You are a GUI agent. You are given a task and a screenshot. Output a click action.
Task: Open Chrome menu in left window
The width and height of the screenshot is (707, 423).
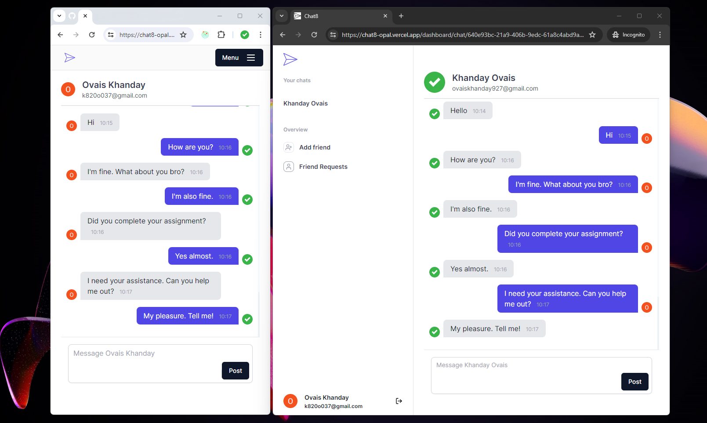[261, 35]
